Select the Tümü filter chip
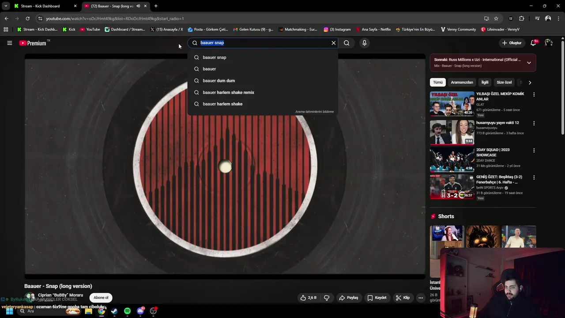 (x=437, y=82)
